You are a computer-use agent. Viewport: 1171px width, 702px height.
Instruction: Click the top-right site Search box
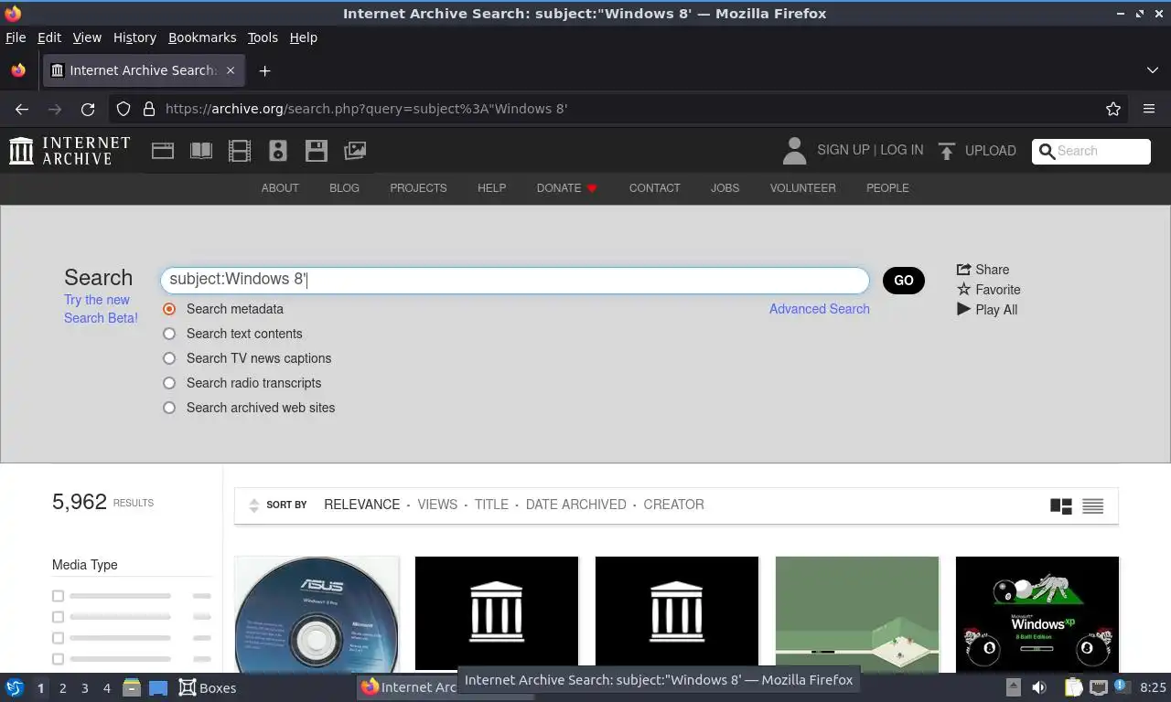click(1091, 152)
